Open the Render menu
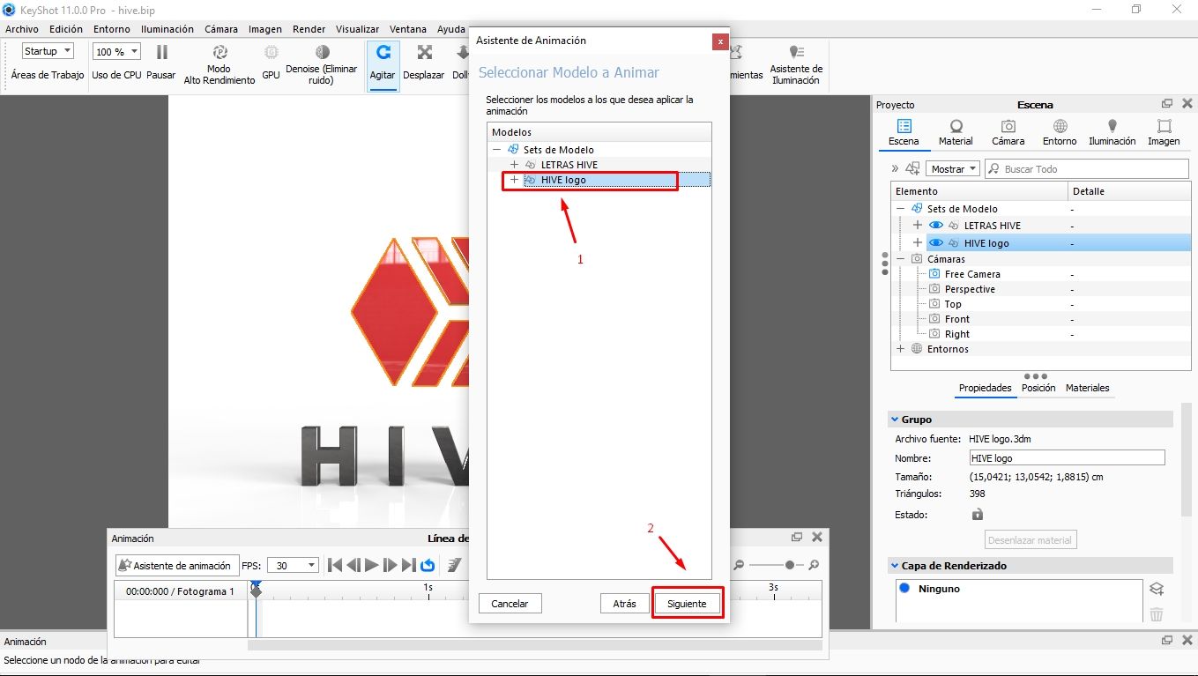The image size is (1198, 676). click(309, 29)
